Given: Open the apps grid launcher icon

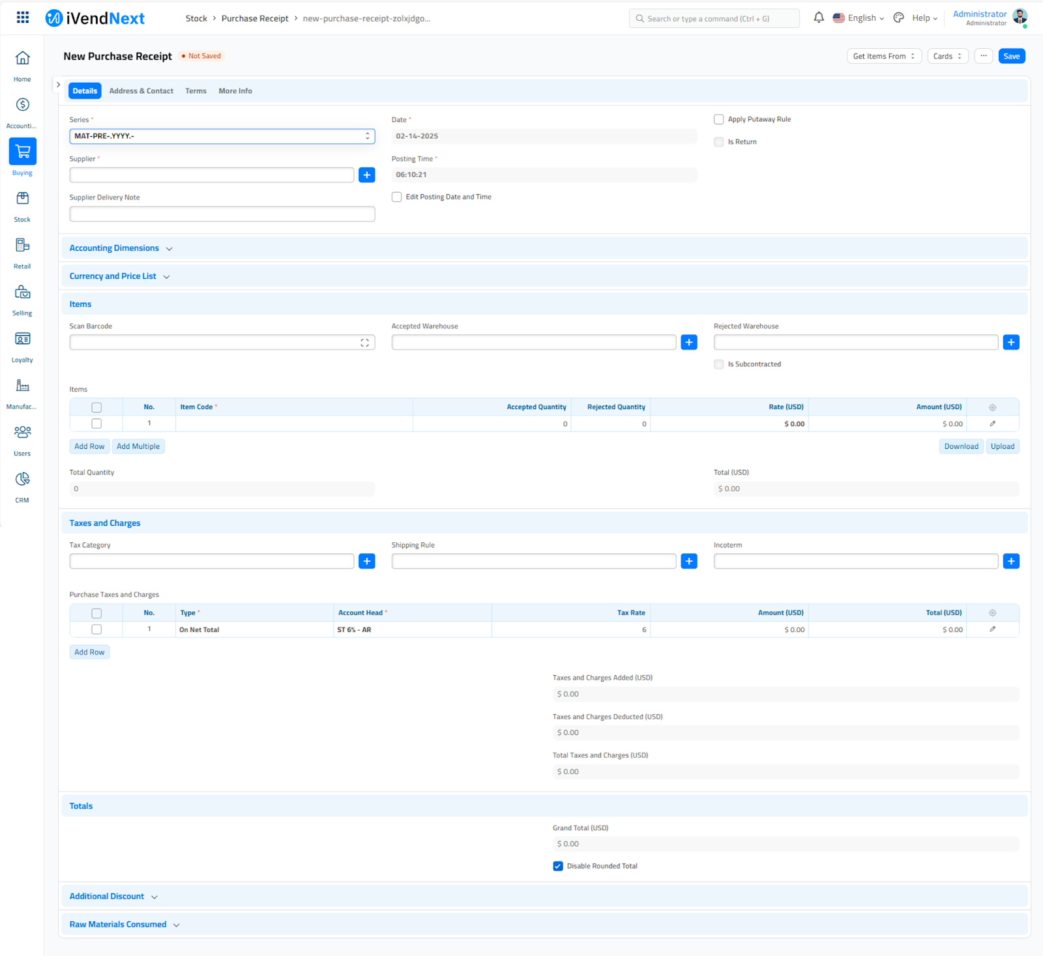Looking at the screenshot, I should (x=23, y=18).
